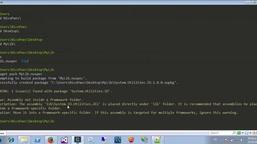Click the ES language indicator in tray
This screenshot has width=257, height=144.
(x=215, y=140)
